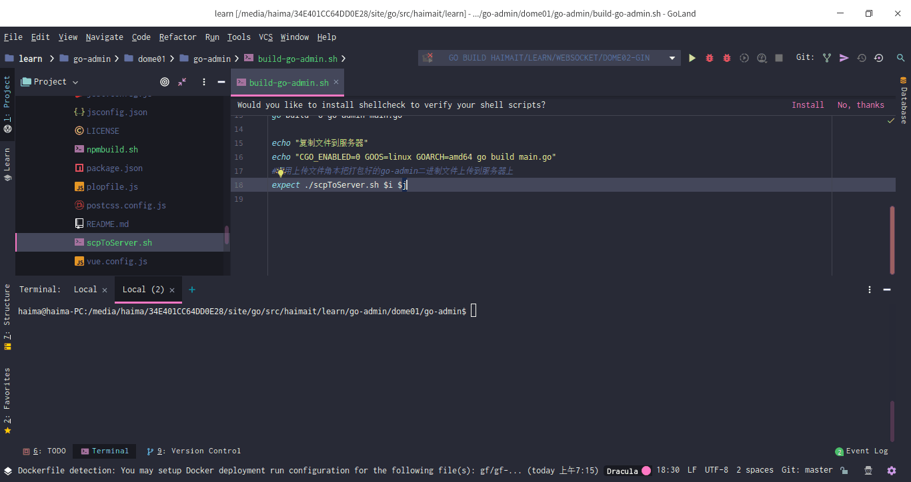Click the learn breadcrumb root folder

tap(24, 59)
